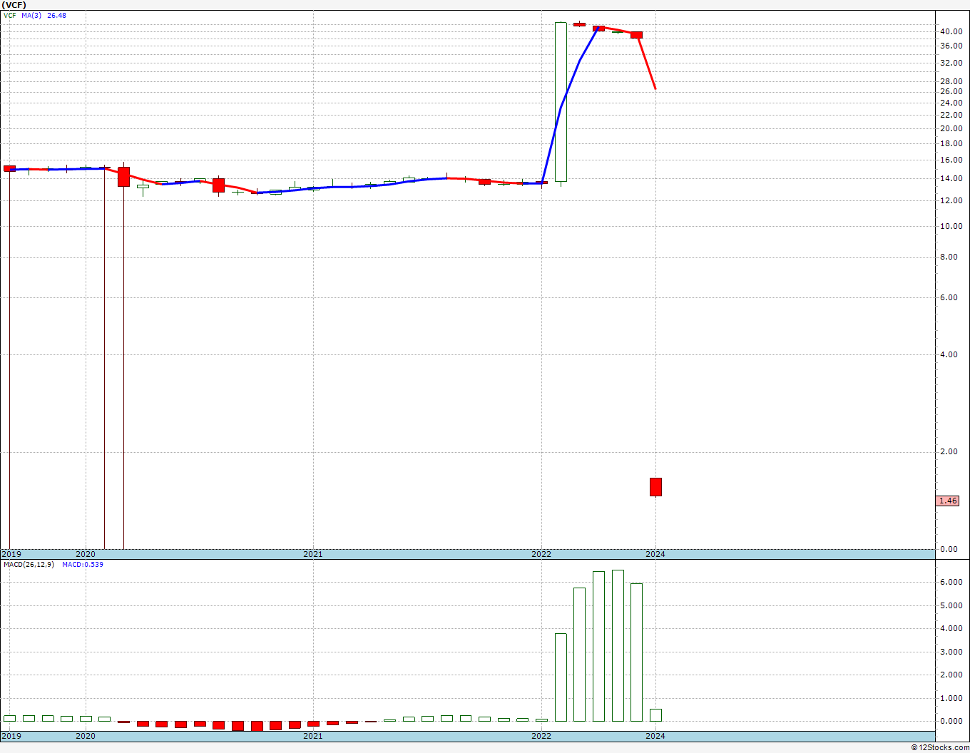Viewport: 970px width, 753px height.
Task: Click the 12Stocks.com copyright text
Action: pyautogui.click(x=940, y=747)
